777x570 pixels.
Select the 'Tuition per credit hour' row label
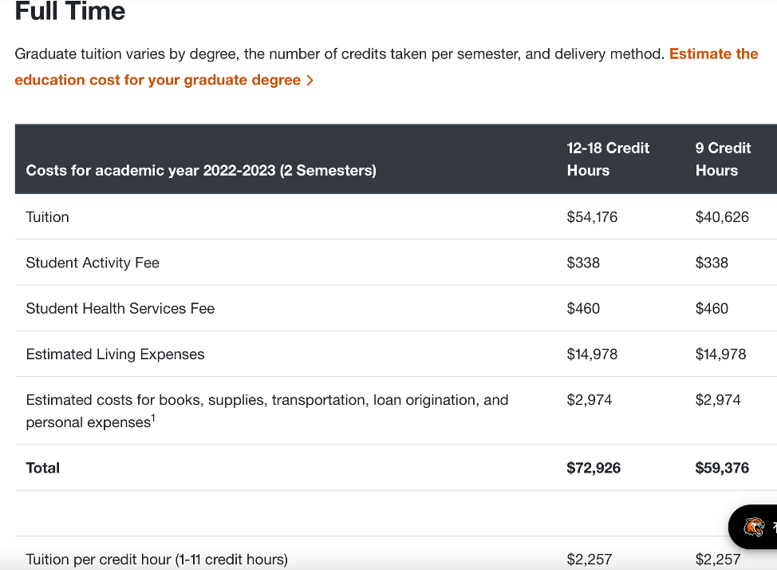(156, 560)
